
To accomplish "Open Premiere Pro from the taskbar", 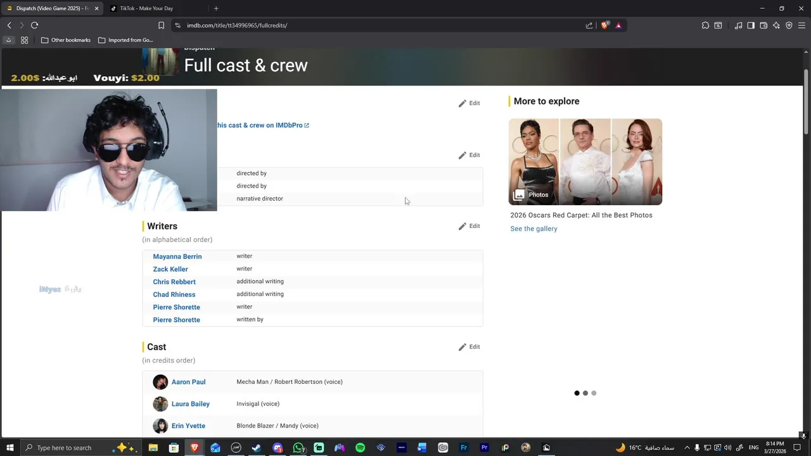I will click(484, 448).
